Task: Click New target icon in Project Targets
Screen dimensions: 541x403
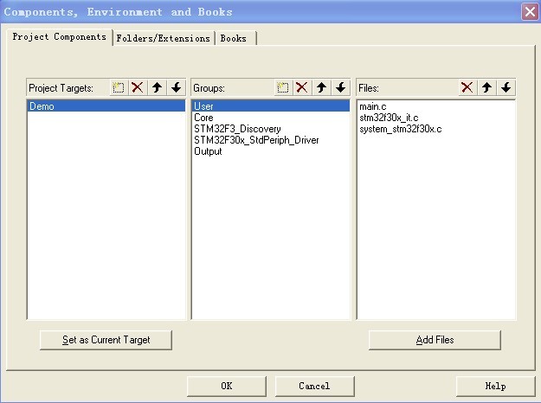Action: (x=119, y=87)
